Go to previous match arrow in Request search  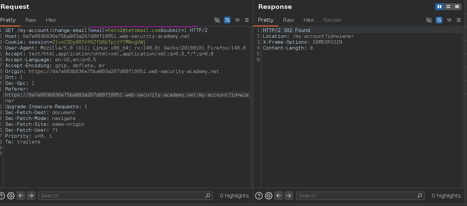tap(21, 196)
